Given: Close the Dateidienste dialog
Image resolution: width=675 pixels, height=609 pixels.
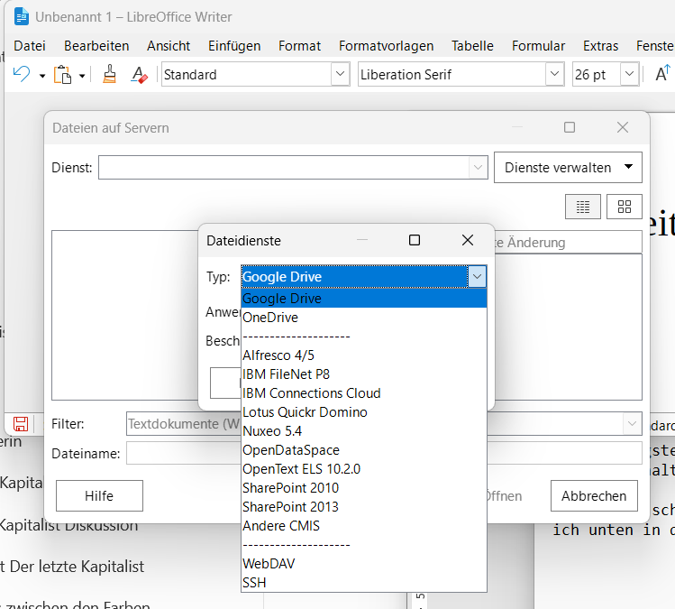Looking at the screenshot, I should (468, 240).
